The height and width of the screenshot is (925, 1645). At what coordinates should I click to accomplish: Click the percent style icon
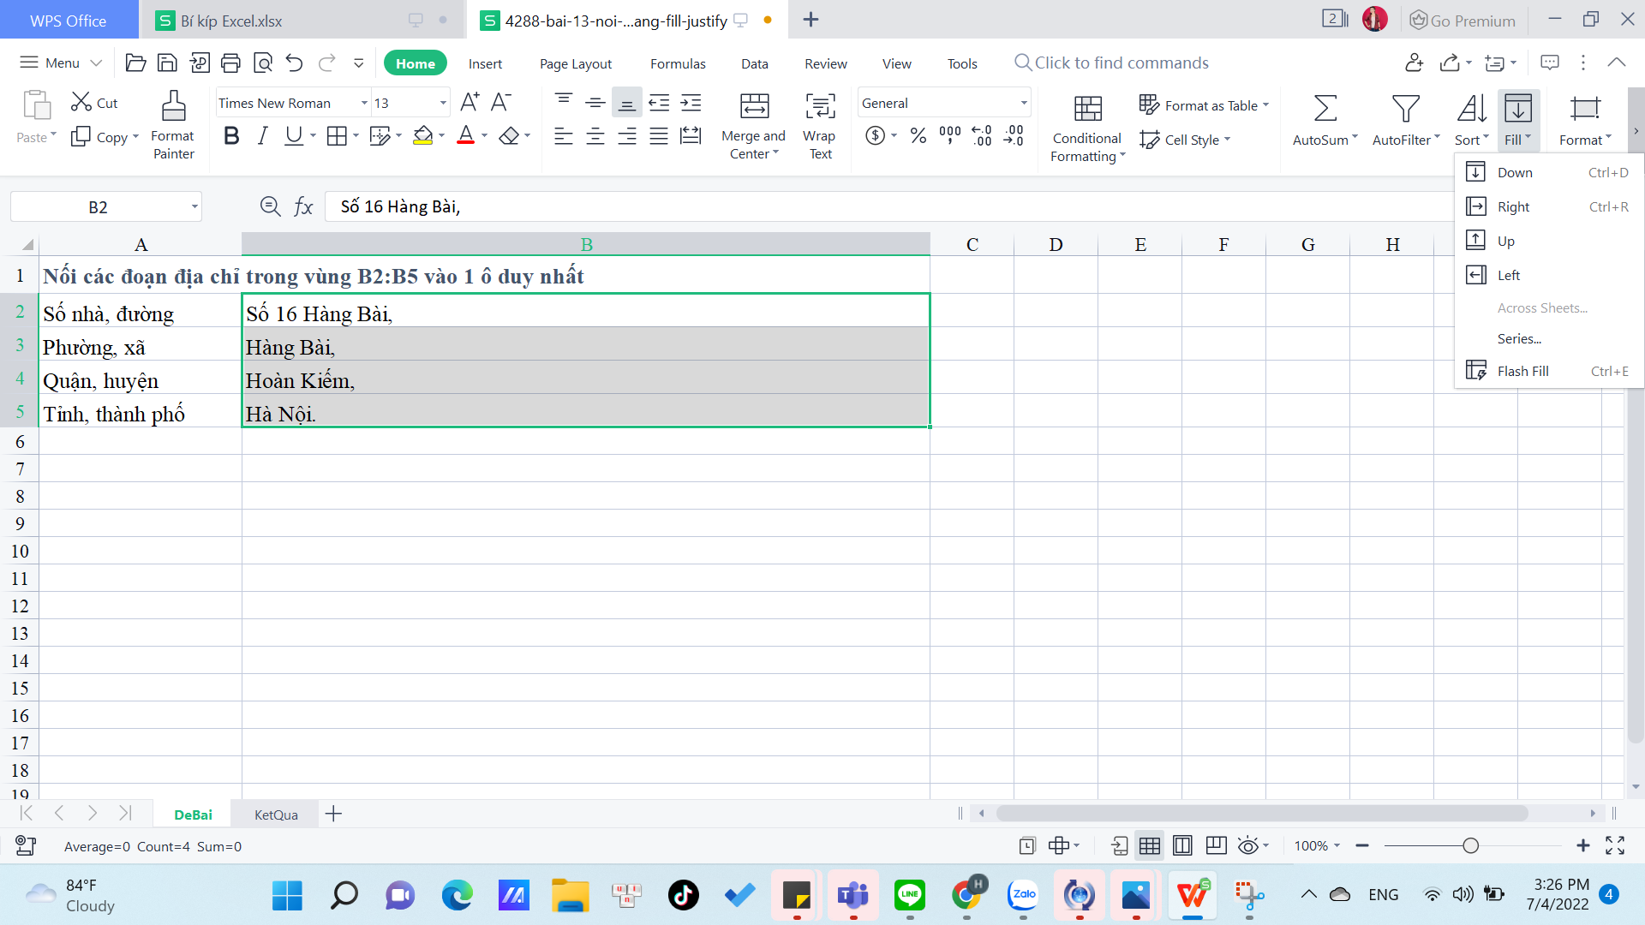(918, 136)
